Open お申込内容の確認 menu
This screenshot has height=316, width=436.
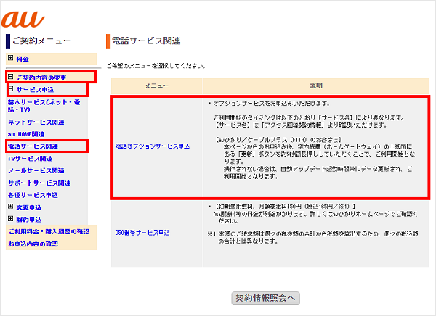pos(32,244)
